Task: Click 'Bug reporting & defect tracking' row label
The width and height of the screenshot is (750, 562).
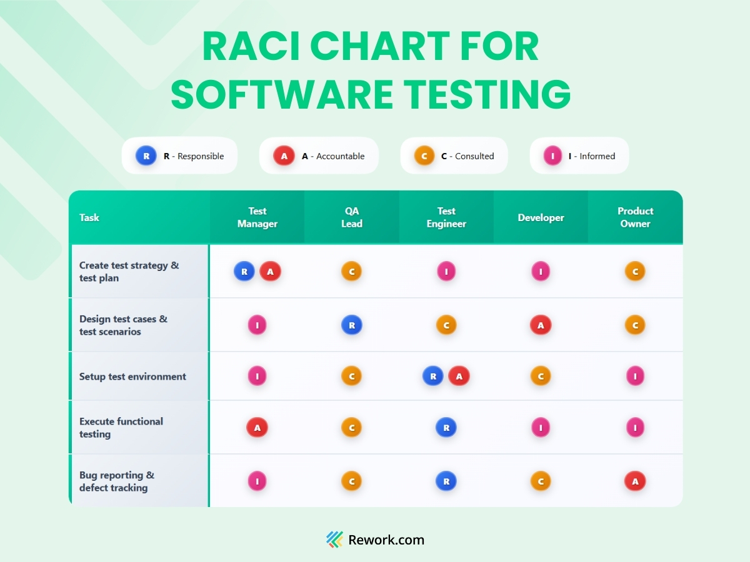Action: 117,481
